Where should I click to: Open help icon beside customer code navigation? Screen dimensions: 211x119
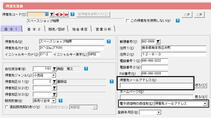tap(73, 14)
